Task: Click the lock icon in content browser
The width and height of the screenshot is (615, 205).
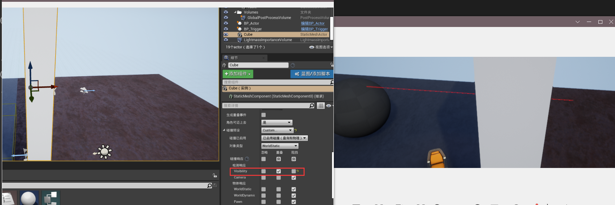Action: click(215, 176)
